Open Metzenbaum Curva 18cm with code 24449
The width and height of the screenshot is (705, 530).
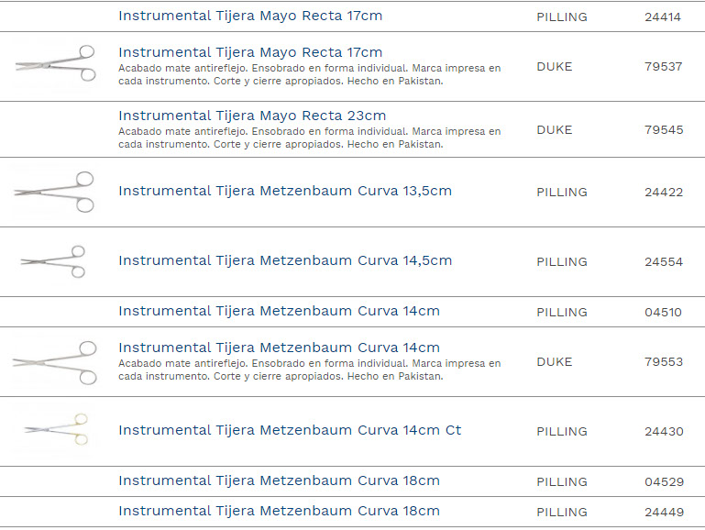[279, 511]
